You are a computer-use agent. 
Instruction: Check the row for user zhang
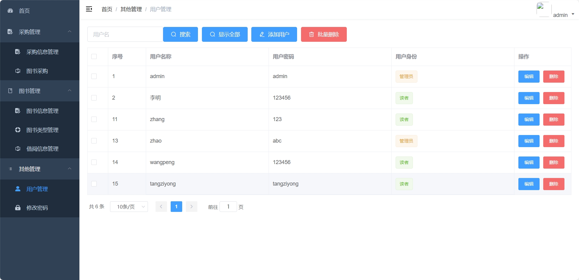coord(94,119)
